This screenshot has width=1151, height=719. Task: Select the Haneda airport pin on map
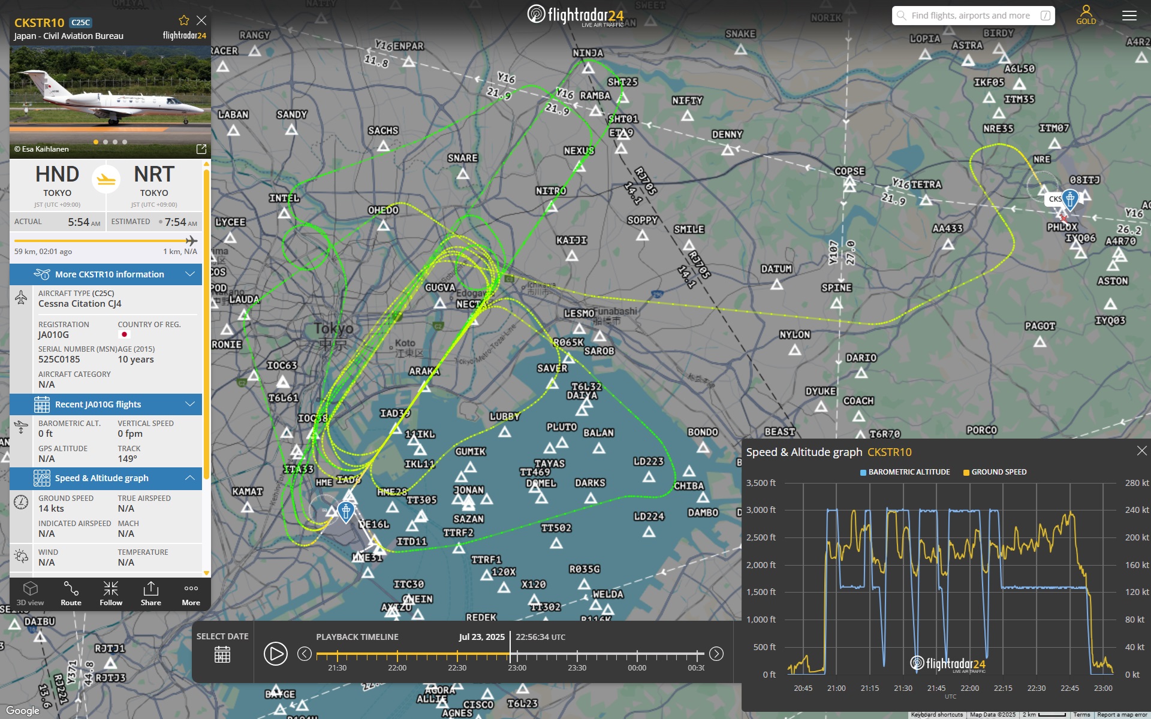[346, 512]
